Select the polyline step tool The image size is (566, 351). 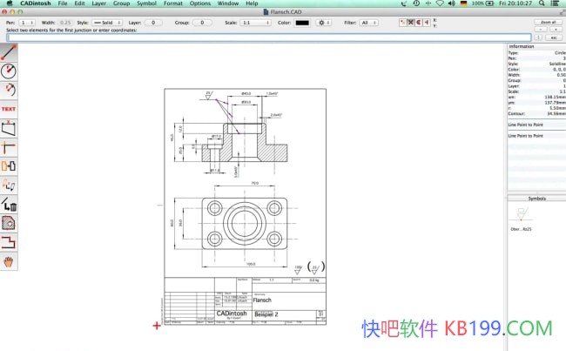[x=10, y=241]
